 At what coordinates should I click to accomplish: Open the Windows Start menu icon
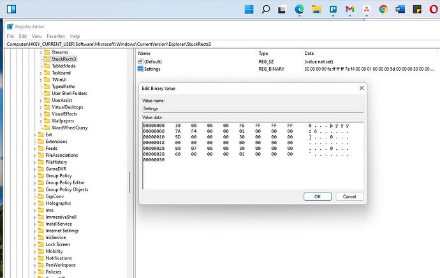(x=249, y=10)
